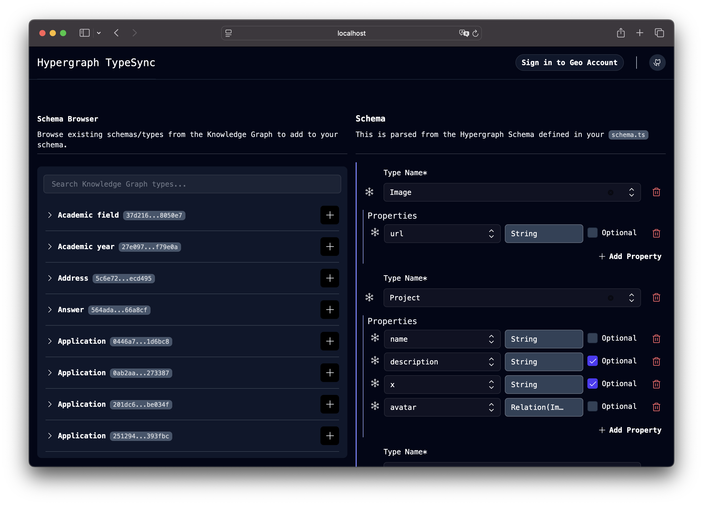Clear the Image type name field
The height and width of the screenshot is (505, 703).
pos(610,192)
